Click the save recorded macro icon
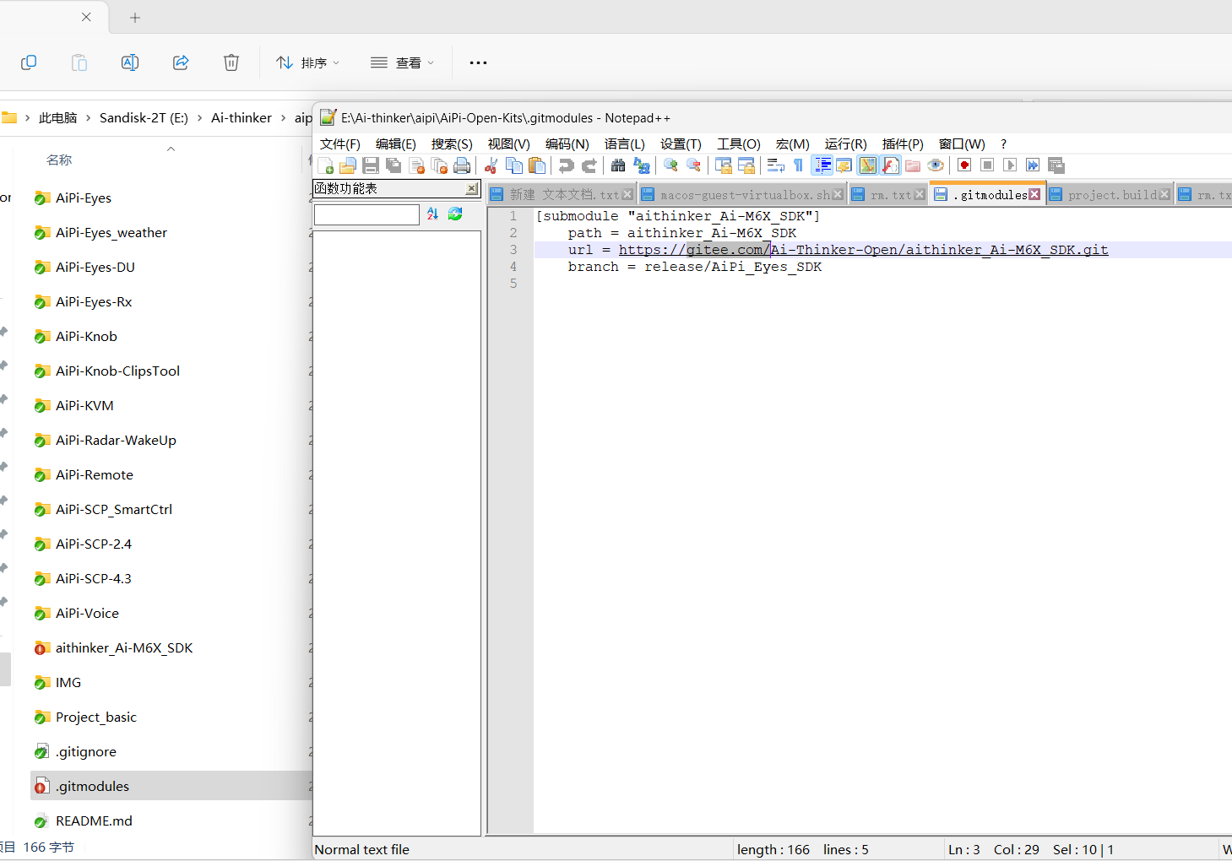This screenshot has width=1232, height=861. pos(1056,165)
